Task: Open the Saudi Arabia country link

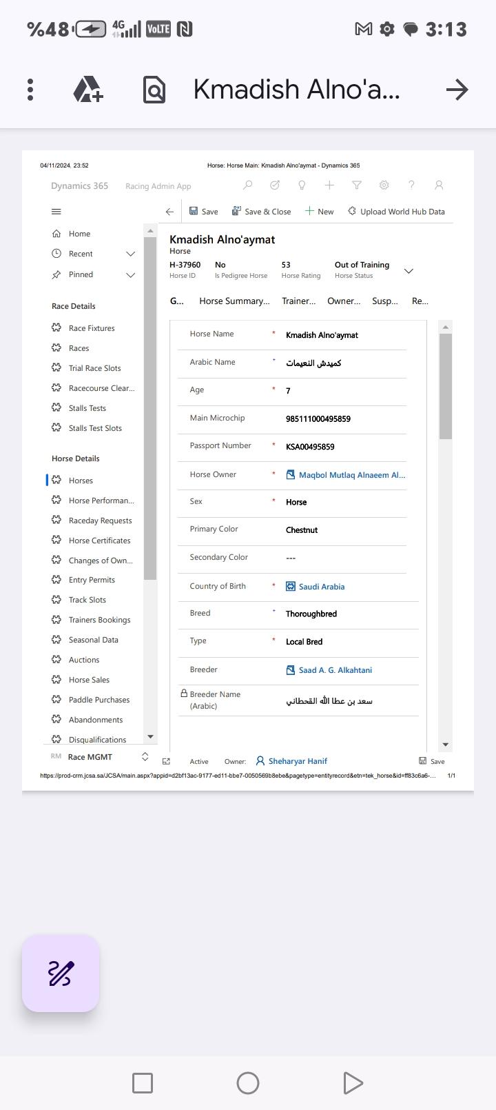Action: coord(322,587)
